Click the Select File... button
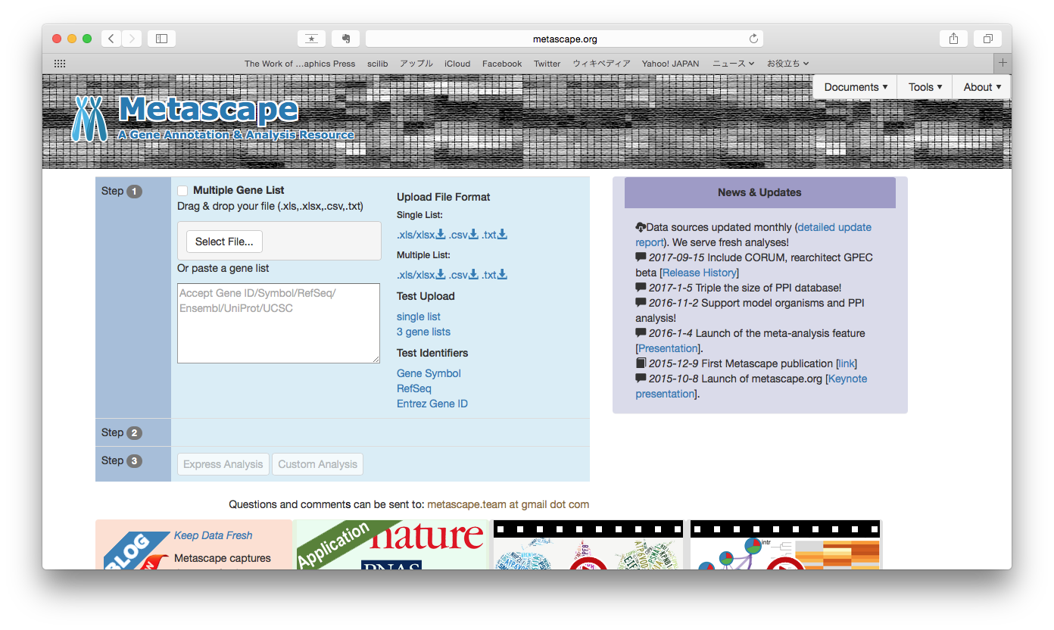The height and width of the screenshot is (630, 1054). click(224, 242)
